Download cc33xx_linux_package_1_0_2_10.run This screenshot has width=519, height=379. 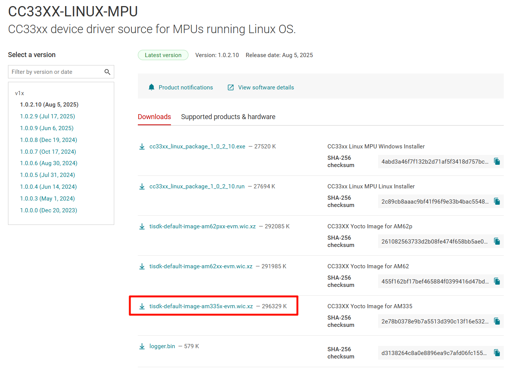tap(197, 186)
